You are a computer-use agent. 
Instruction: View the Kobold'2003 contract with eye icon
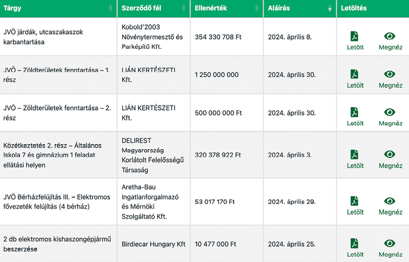[x=390, y=36]
